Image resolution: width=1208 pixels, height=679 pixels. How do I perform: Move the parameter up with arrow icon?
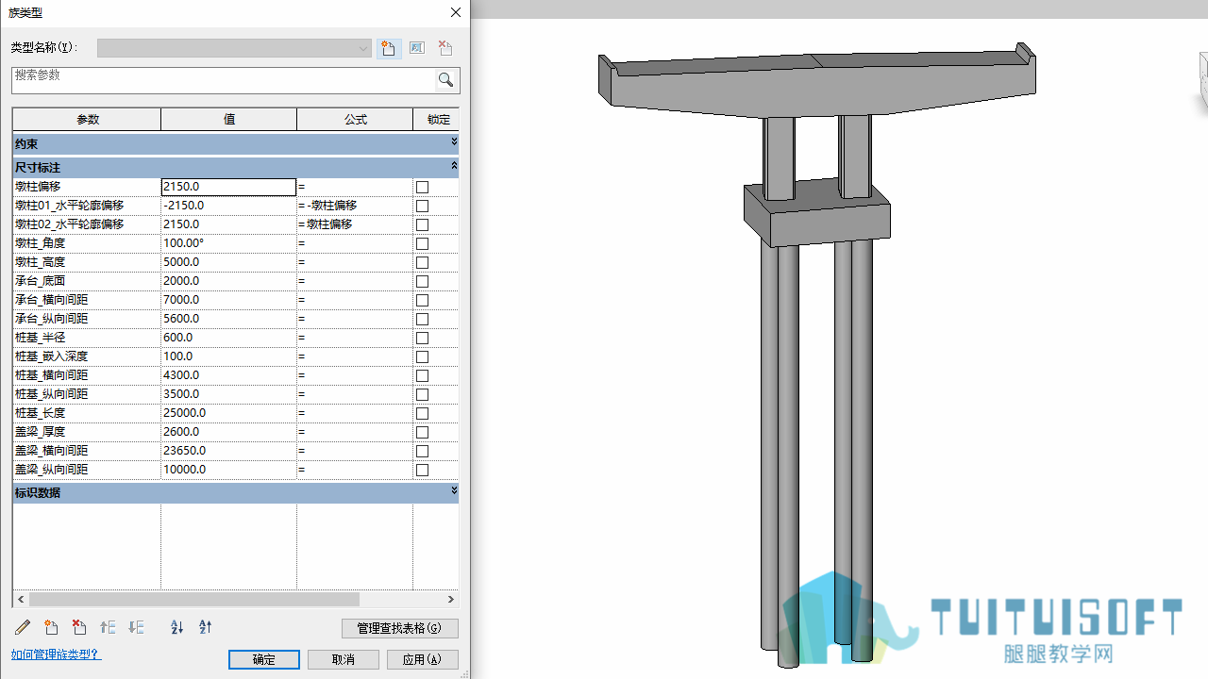tap(108, 627)
